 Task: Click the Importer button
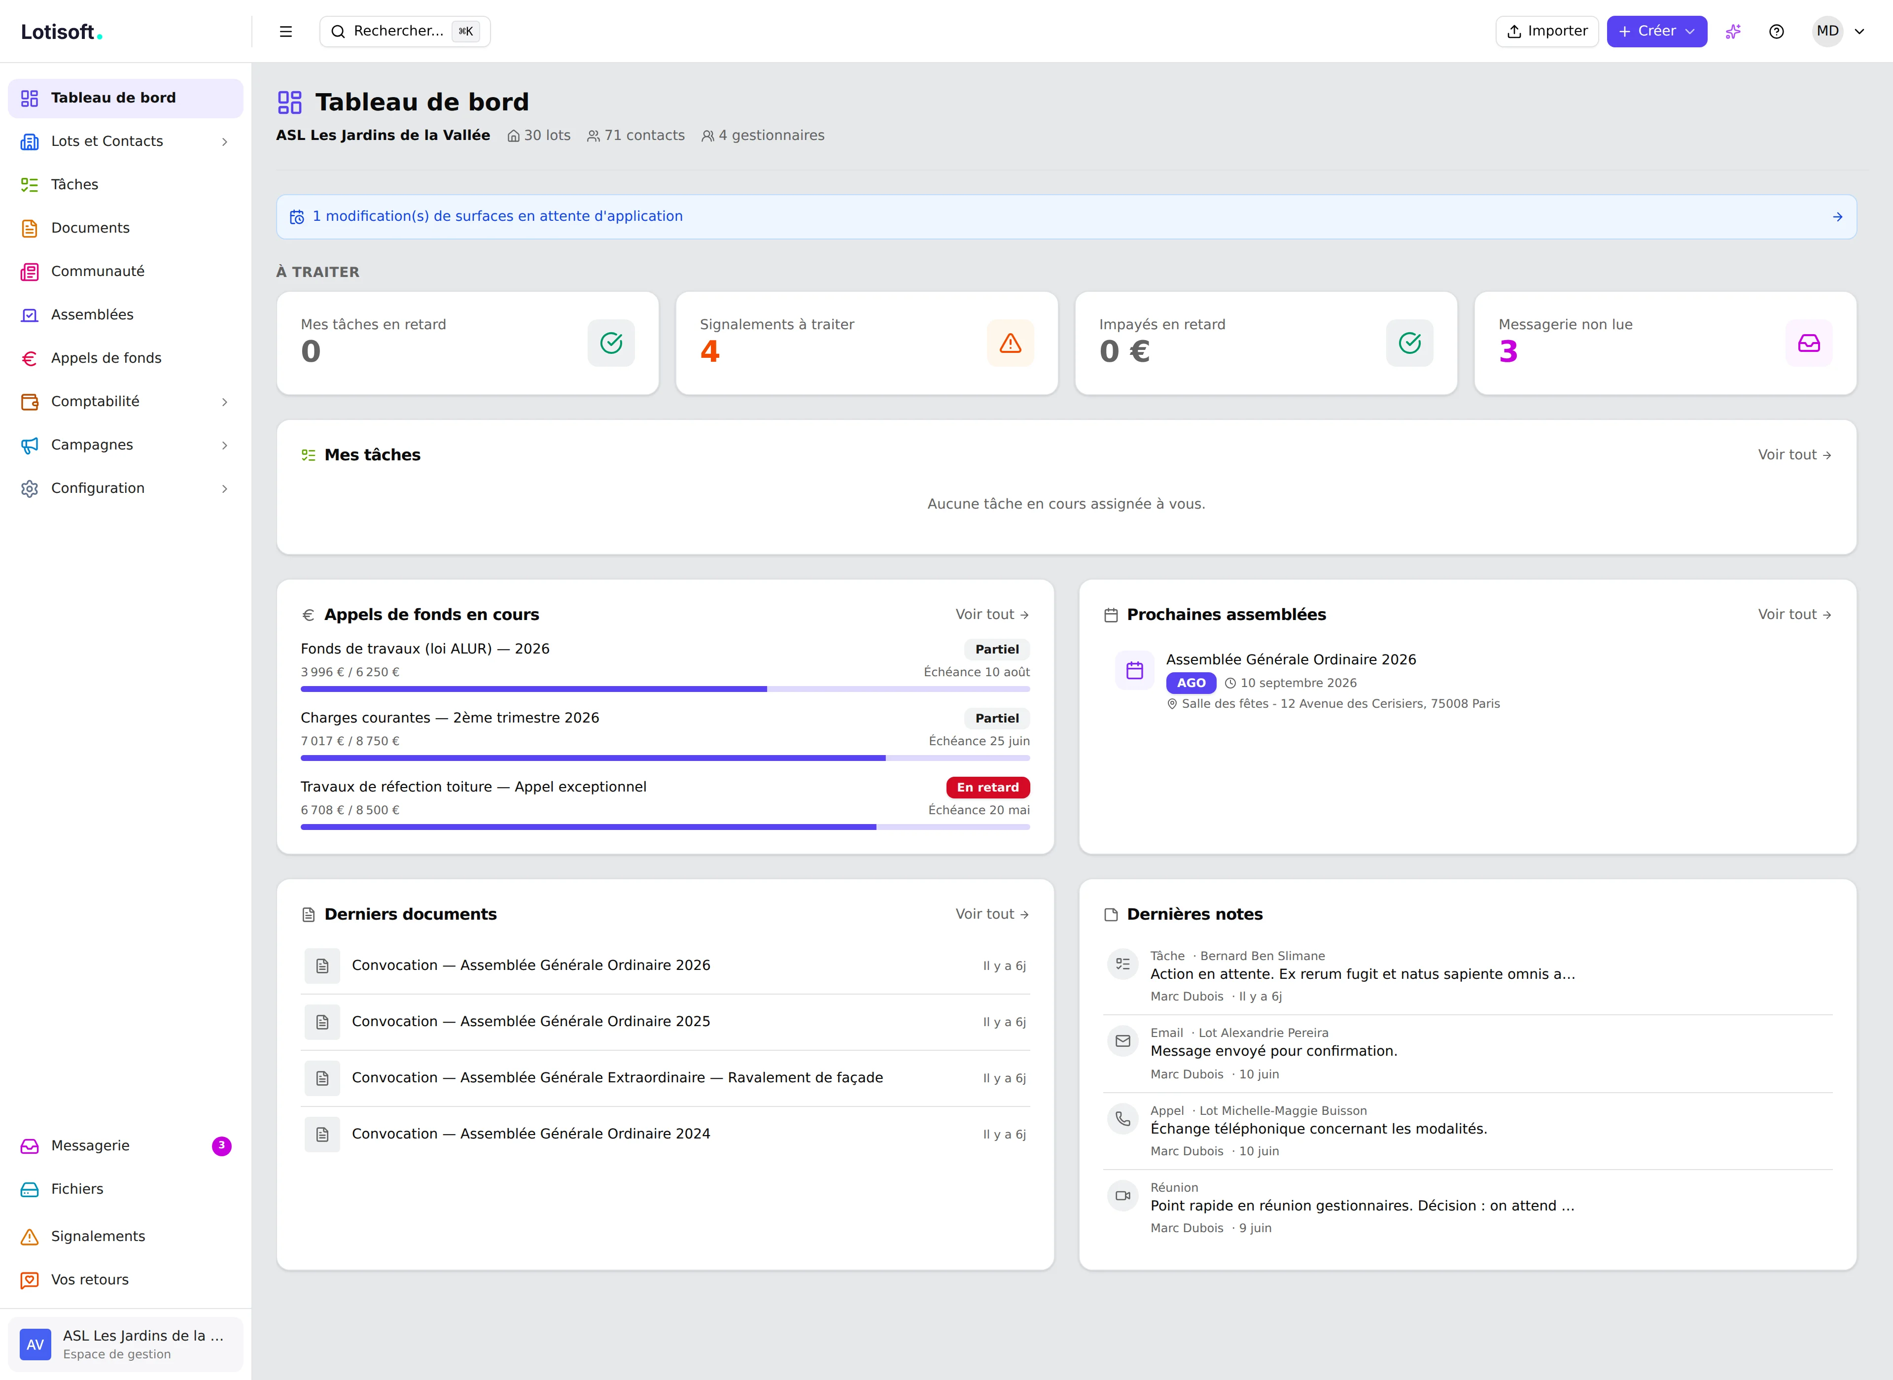(1547, 32)
